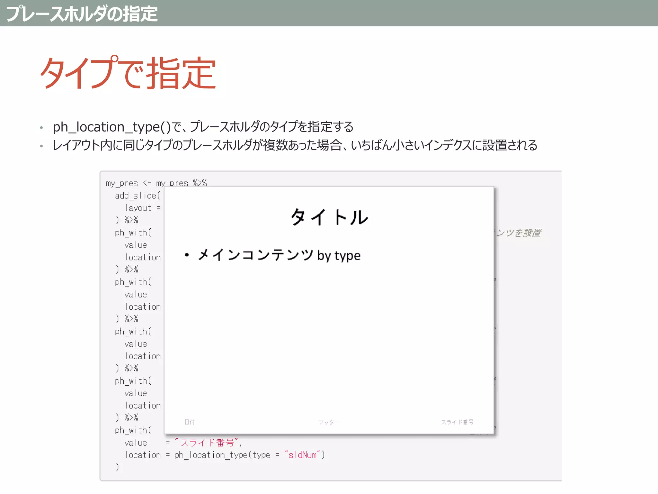Viewport: 658px width, 494px height.
Task: Click the 日付 placeholder in preview footer
Action: (x=190, y=422)
